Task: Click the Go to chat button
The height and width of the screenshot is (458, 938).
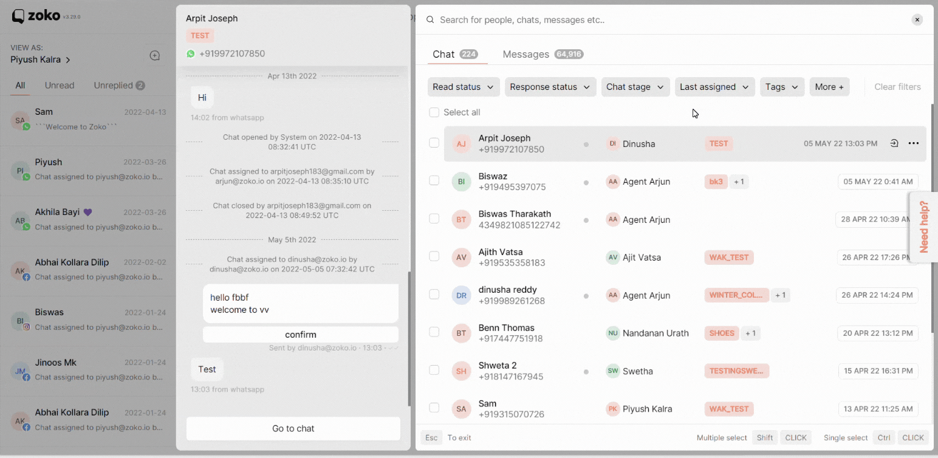Action: (x=293, y=428)
